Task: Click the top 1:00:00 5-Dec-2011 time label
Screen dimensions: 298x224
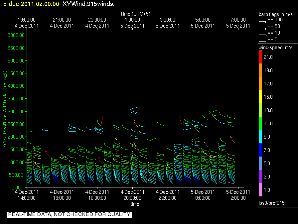Action: (132, 23)
